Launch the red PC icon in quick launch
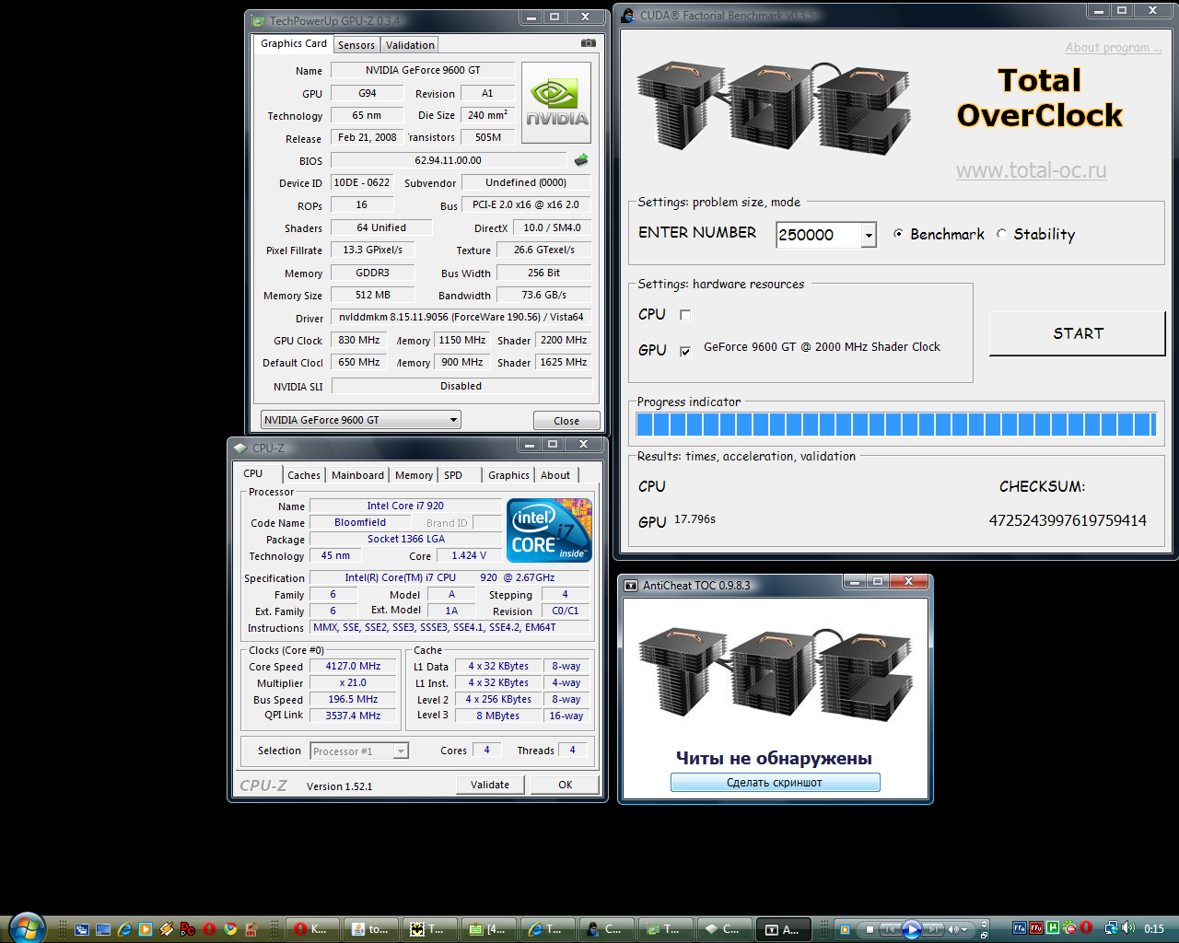This screenshot has width=1179, height=943. tap(187, 929)
